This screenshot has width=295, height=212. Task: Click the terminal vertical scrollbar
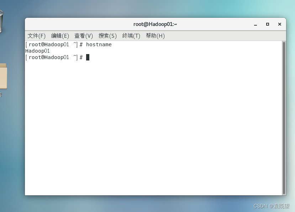coord(284,118)
